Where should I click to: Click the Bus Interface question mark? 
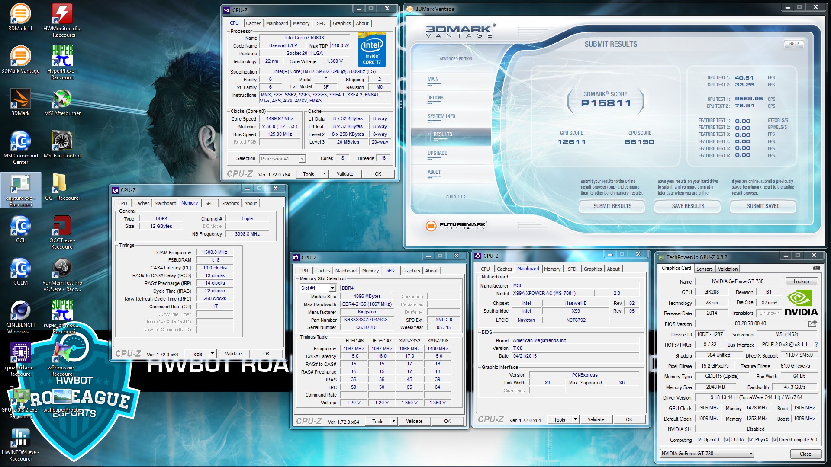click(x=816, y=345)
